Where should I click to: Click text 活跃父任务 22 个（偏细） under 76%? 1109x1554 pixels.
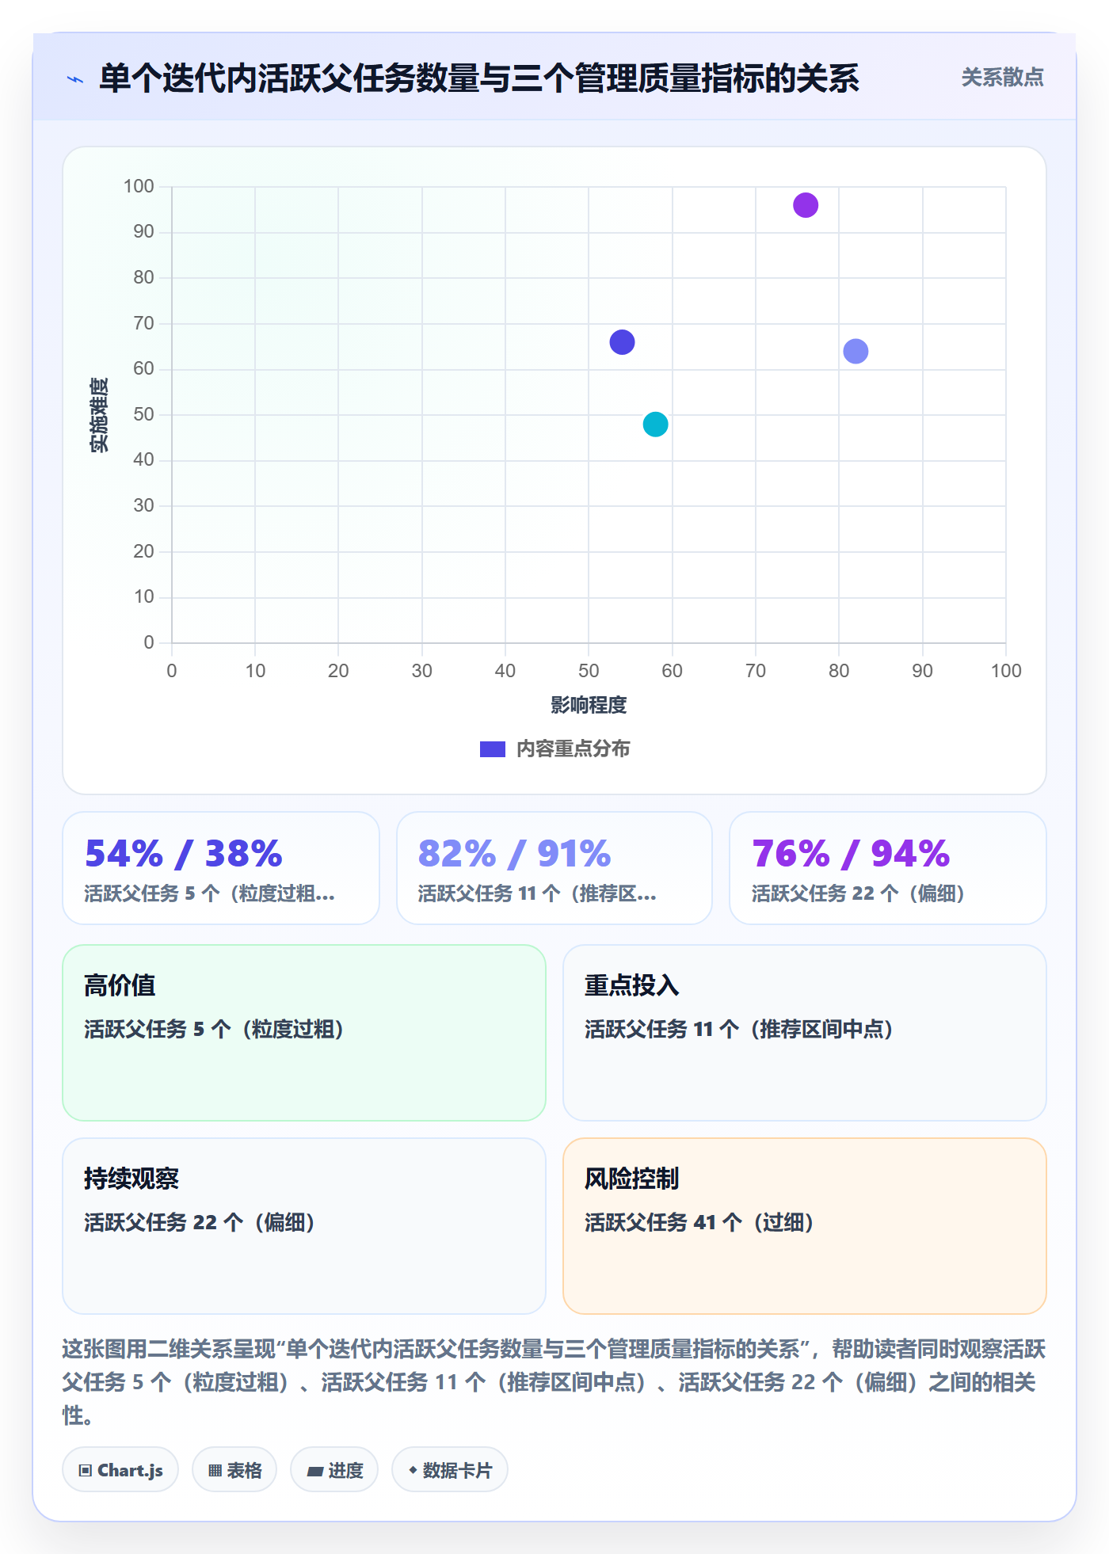pos(858,893)
